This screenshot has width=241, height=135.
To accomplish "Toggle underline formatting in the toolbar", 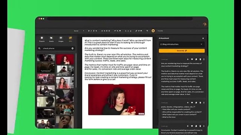I will (94, 31).
